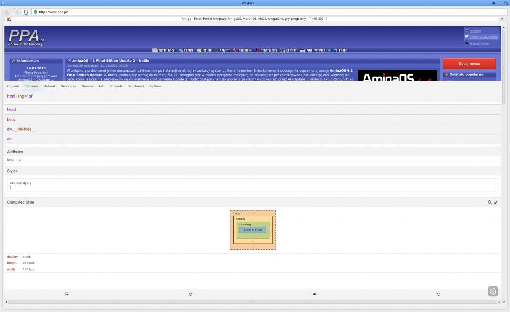Click the browser forward arrow

click(17, 12)
